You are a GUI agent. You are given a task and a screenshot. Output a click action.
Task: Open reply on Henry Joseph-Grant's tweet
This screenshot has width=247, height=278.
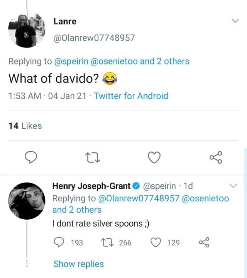coord(59,242)
